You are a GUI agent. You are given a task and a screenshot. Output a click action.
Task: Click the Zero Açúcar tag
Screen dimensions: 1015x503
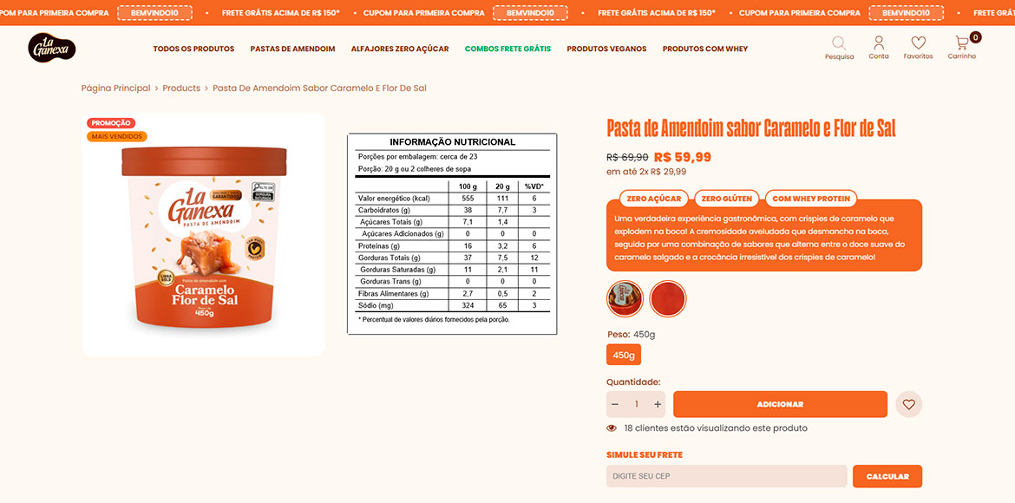tap(654, 199)
